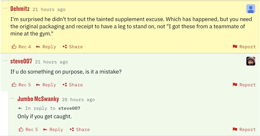Open Dehmitz's user profile name link
Screen dimensions: 260x136
point(20,9)
